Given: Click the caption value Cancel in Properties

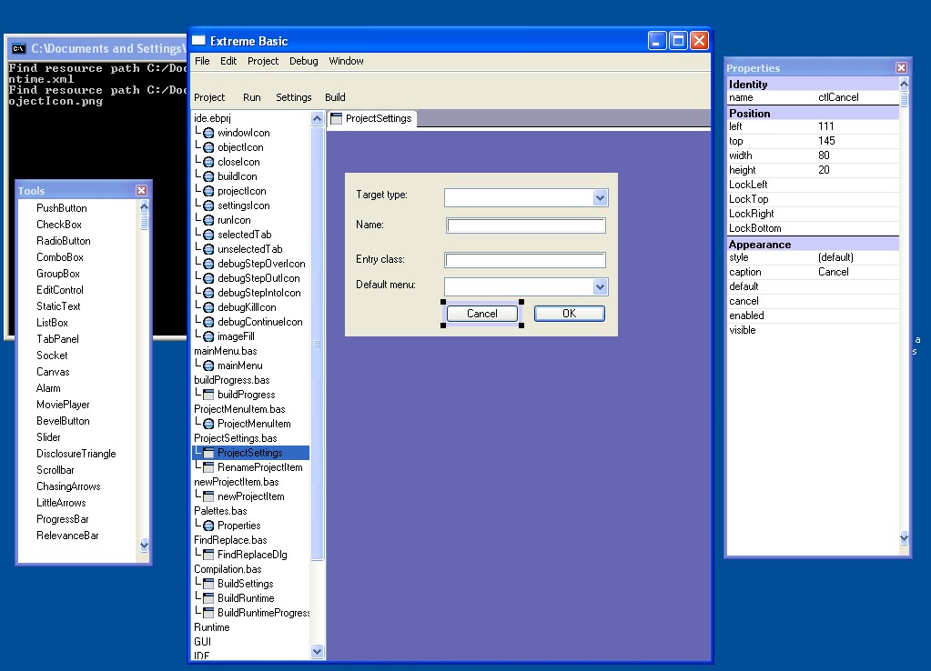Looking at the screenshot, I should (834, 272).
